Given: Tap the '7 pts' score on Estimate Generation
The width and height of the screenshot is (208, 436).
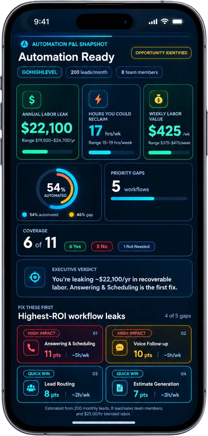Looking at the screenshot, I should tap(141, 394).
